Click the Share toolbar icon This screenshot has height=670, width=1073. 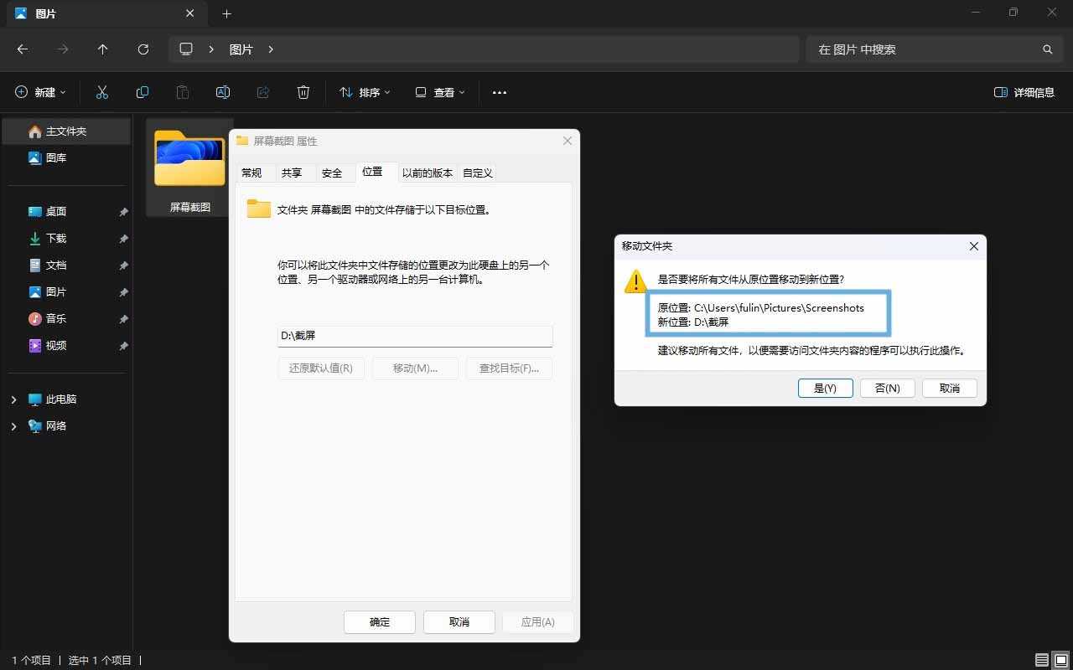pyautogui.click(x=263, y=92)
